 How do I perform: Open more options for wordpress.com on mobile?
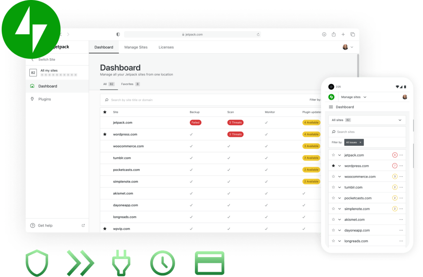(x=401, y=166)
